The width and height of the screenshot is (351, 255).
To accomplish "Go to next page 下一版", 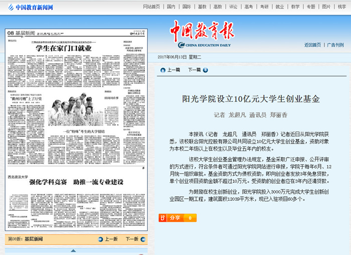I will (132, 239).
